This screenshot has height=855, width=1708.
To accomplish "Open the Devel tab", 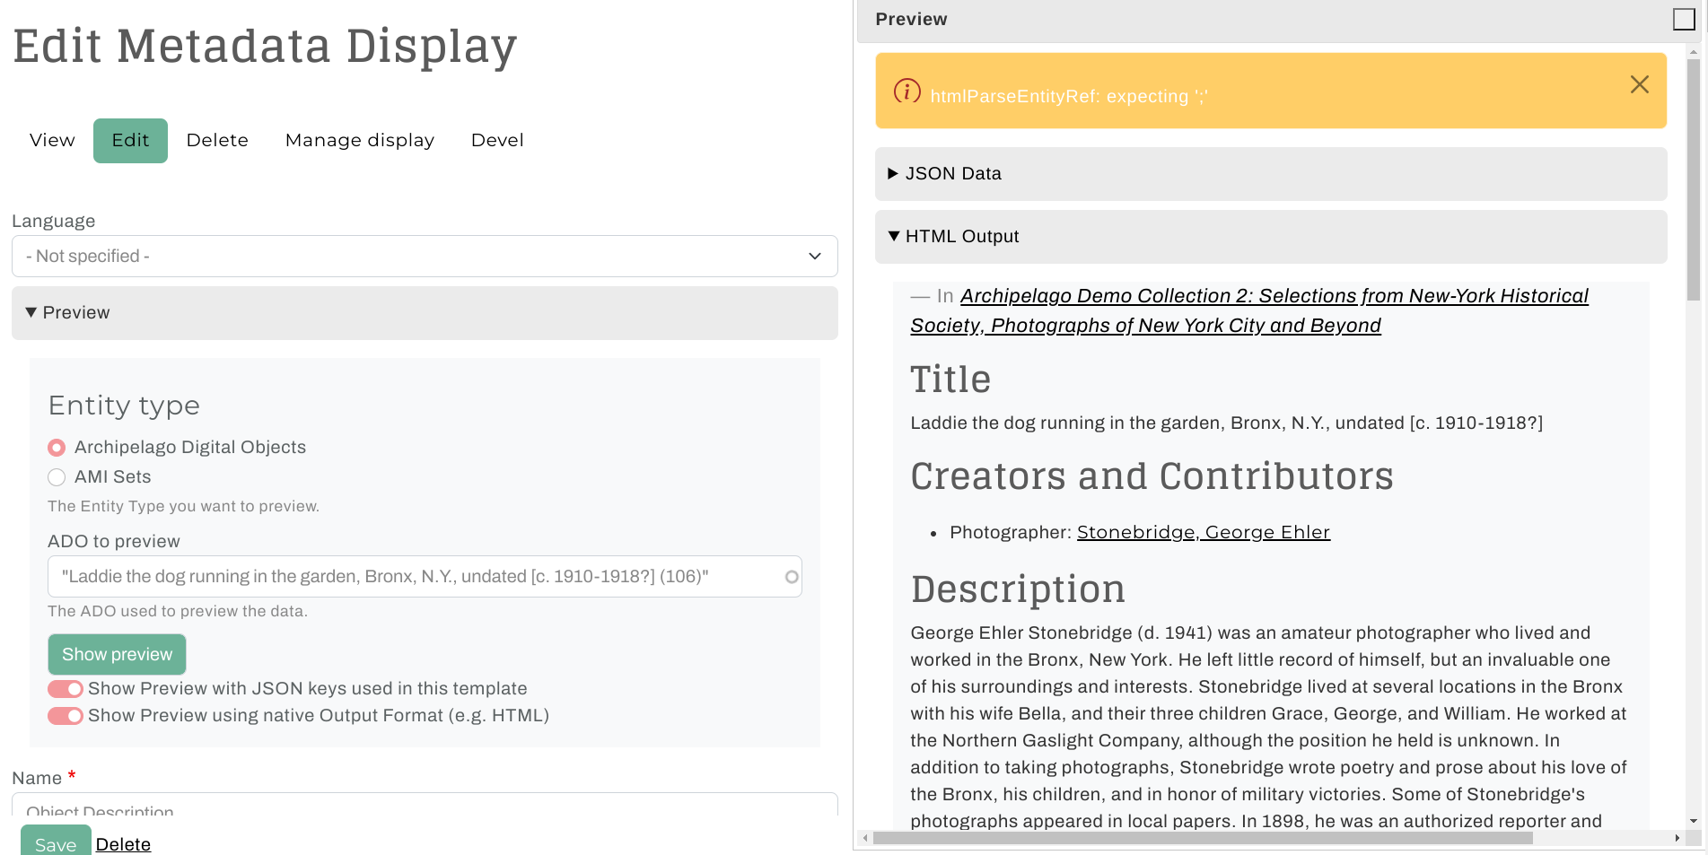I will pos(497,141).
